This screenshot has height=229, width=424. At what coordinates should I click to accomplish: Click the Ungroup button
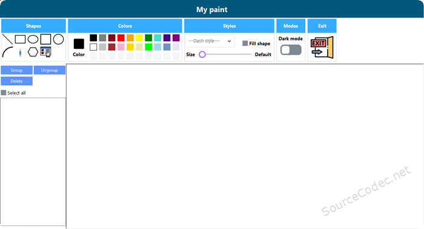tap(50, 70)
